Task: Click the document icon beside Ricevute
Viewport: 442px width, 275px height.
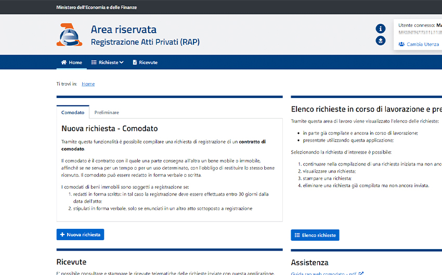Action: coord(135,62)
